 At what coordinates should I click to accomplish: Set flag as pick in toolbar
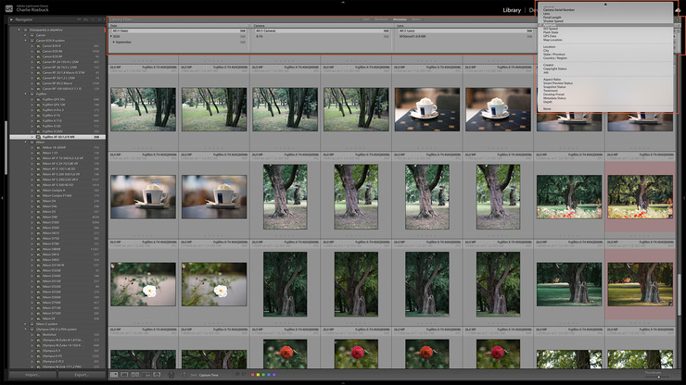tap(237, 374)
